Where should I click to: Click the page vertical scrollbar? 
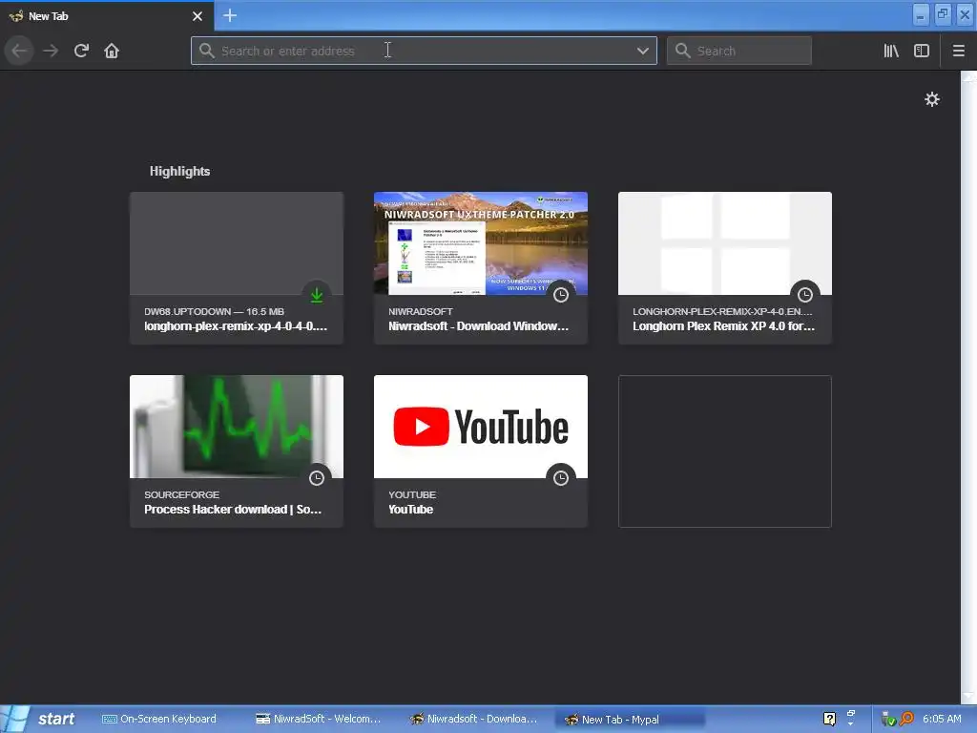coord(968,387)
